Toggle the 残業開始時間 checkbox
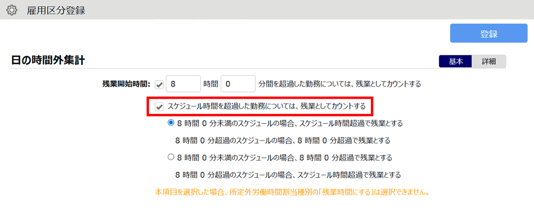This screenshot has width=534, height=211. (159, 84)
